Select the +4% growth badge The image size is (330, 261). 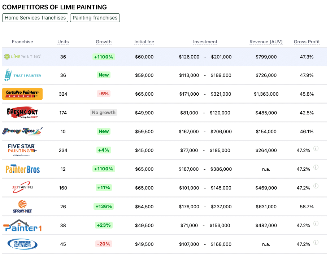pos(104,150)
